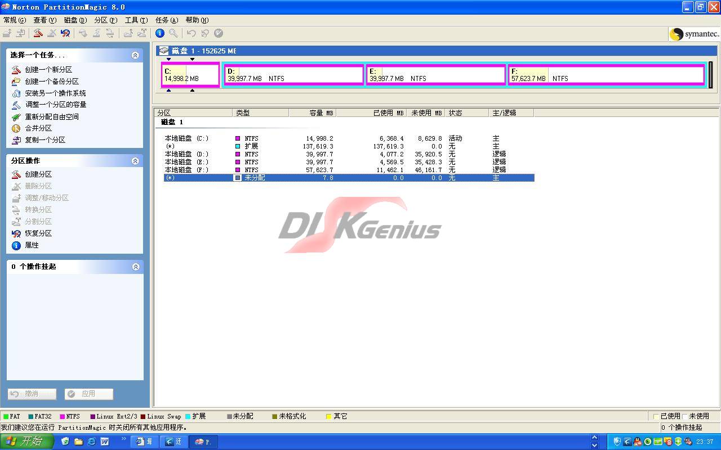Open 重新分配自由空间 task
Viewport: 721px width, 450px height.
tap(52, 117)
